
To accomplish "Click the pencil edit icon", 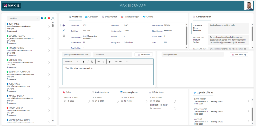I will pos(64,30).
